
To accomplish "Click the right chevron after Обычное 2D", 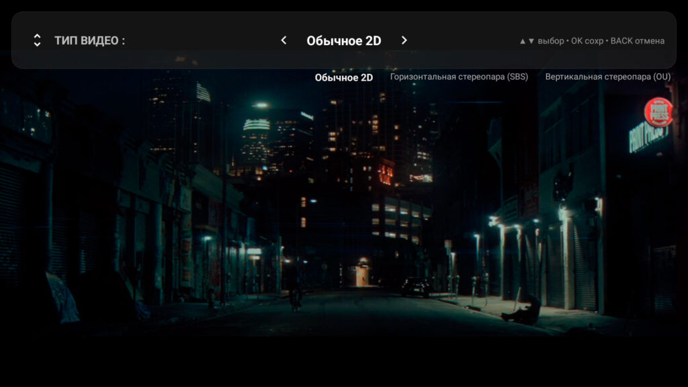I will [404, 40].
